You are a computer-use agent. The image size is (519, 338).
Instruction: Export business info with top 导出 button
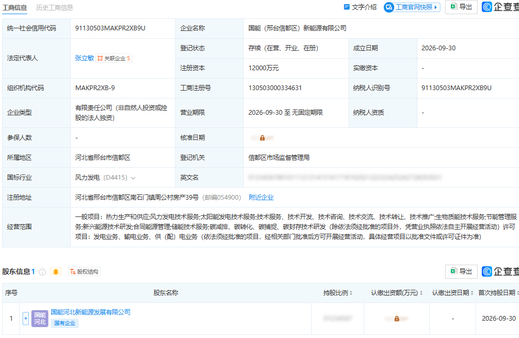(461, 7)
